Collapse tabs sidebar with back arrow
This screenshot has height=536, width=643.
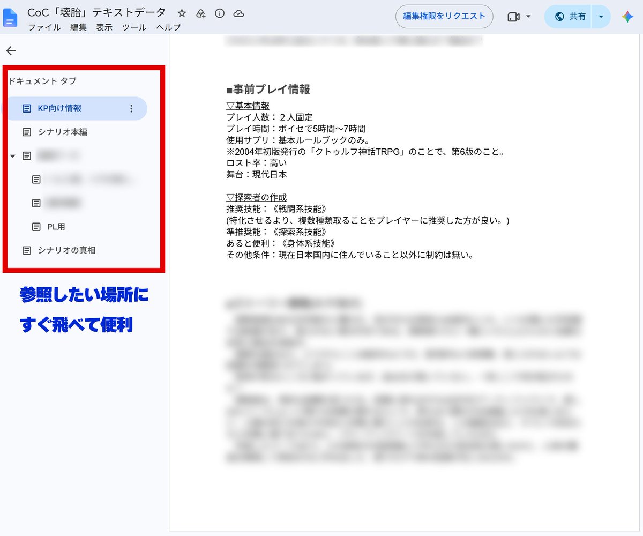(11, 51)
